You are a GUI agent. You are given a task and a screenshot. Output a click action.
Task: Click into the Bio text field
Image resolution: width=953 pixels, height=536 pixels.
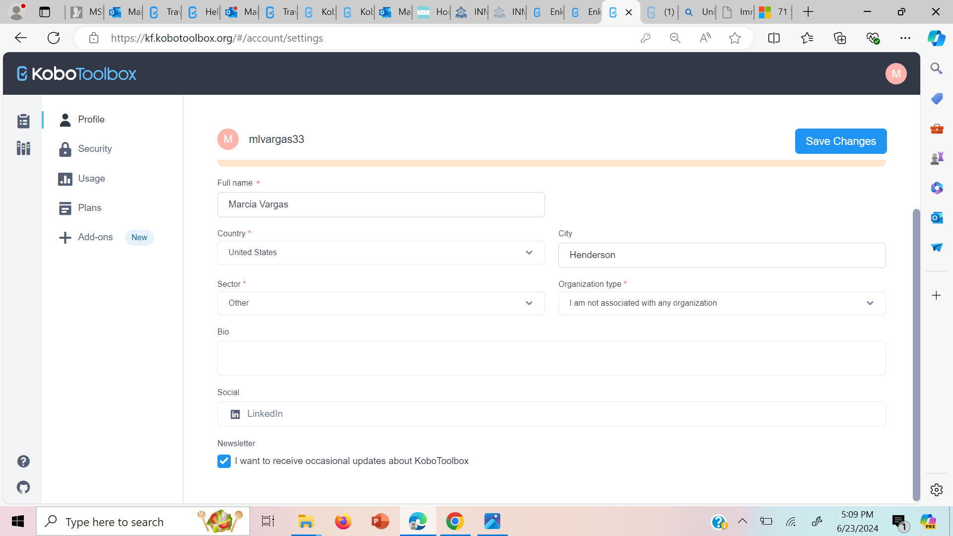551,358
